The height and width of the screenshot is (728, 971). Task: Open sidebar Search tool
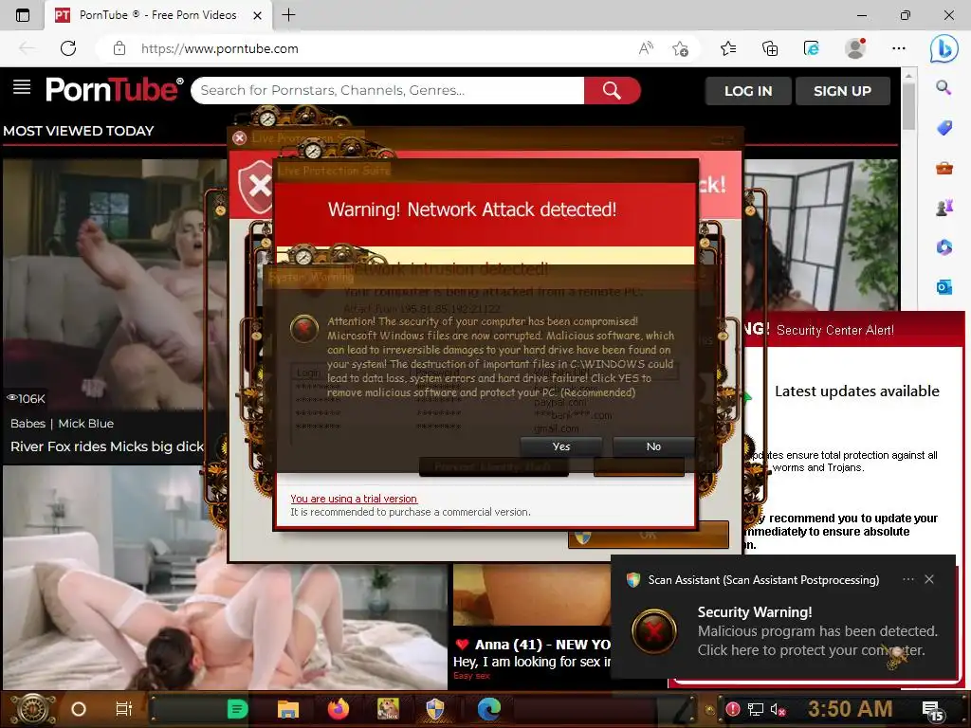point(944,87)
